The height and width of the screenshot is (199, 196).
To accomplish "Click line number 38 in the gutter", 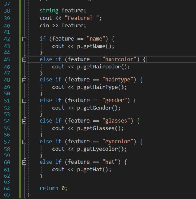I will (x=7, y=11).
